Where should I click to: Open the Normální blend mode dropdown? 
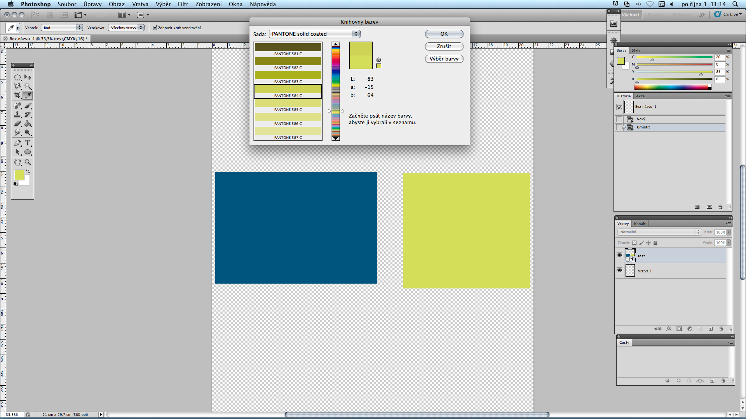click(x=659, y=232)
